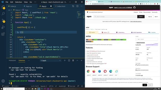Click Go Live in status bar
The image size is (161, 90).
pyautogui.click(x=71, y=86)
